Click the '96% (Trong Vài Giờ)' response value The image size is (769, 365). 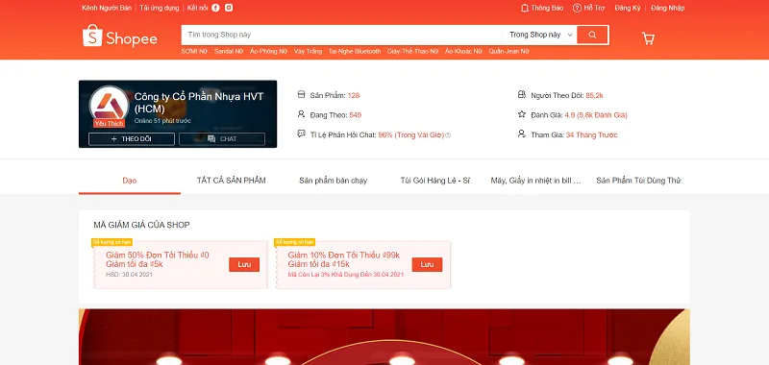tap(411, 134)
